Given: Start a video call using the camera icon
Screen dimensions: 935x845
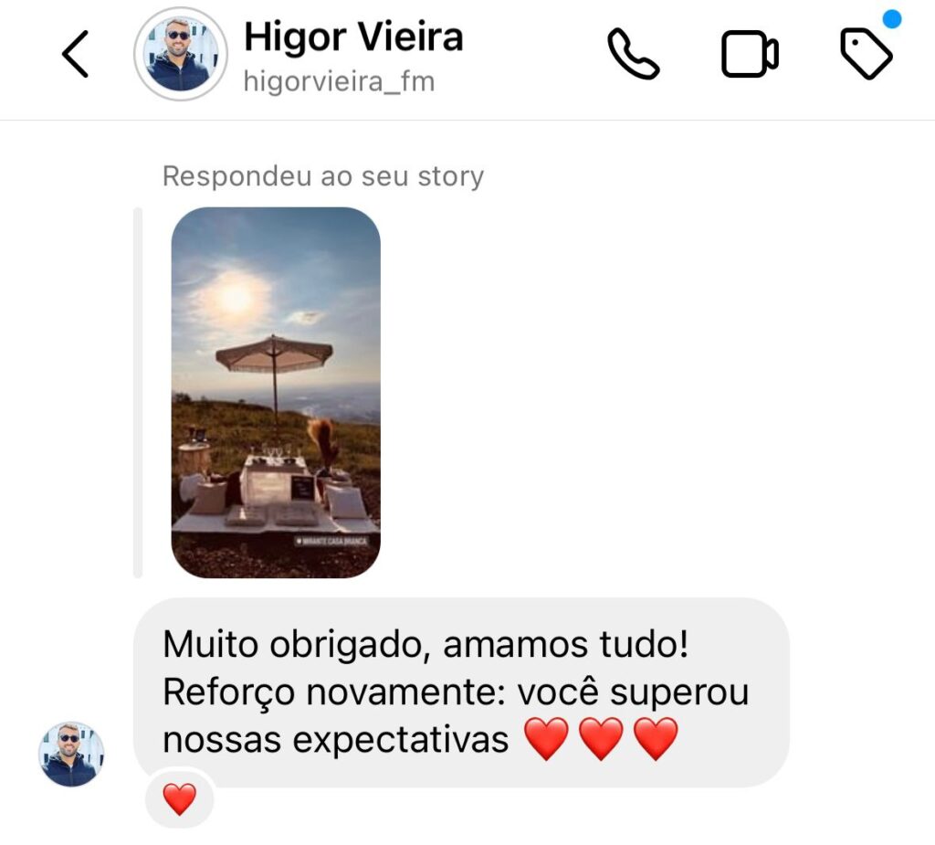Looking at the screenshot, I should (x=750, y=54).
